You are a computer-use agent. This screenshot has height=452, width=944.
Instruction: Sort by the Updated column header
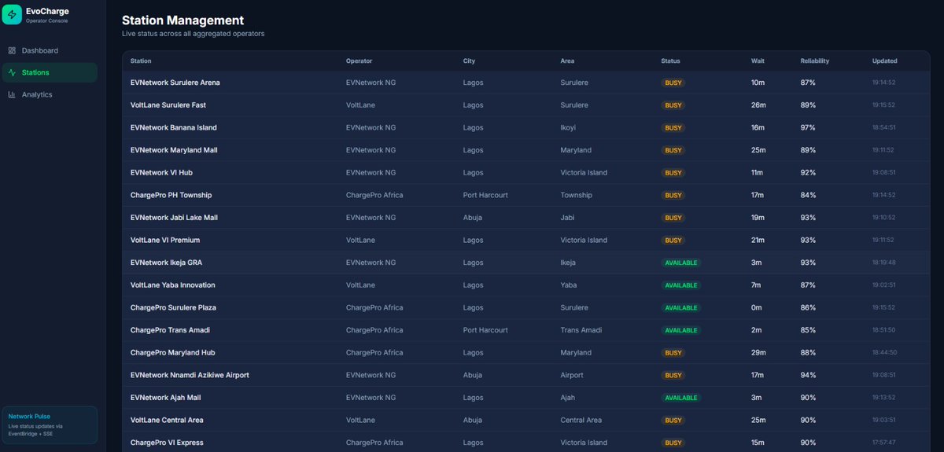click(x=884, y=61)
